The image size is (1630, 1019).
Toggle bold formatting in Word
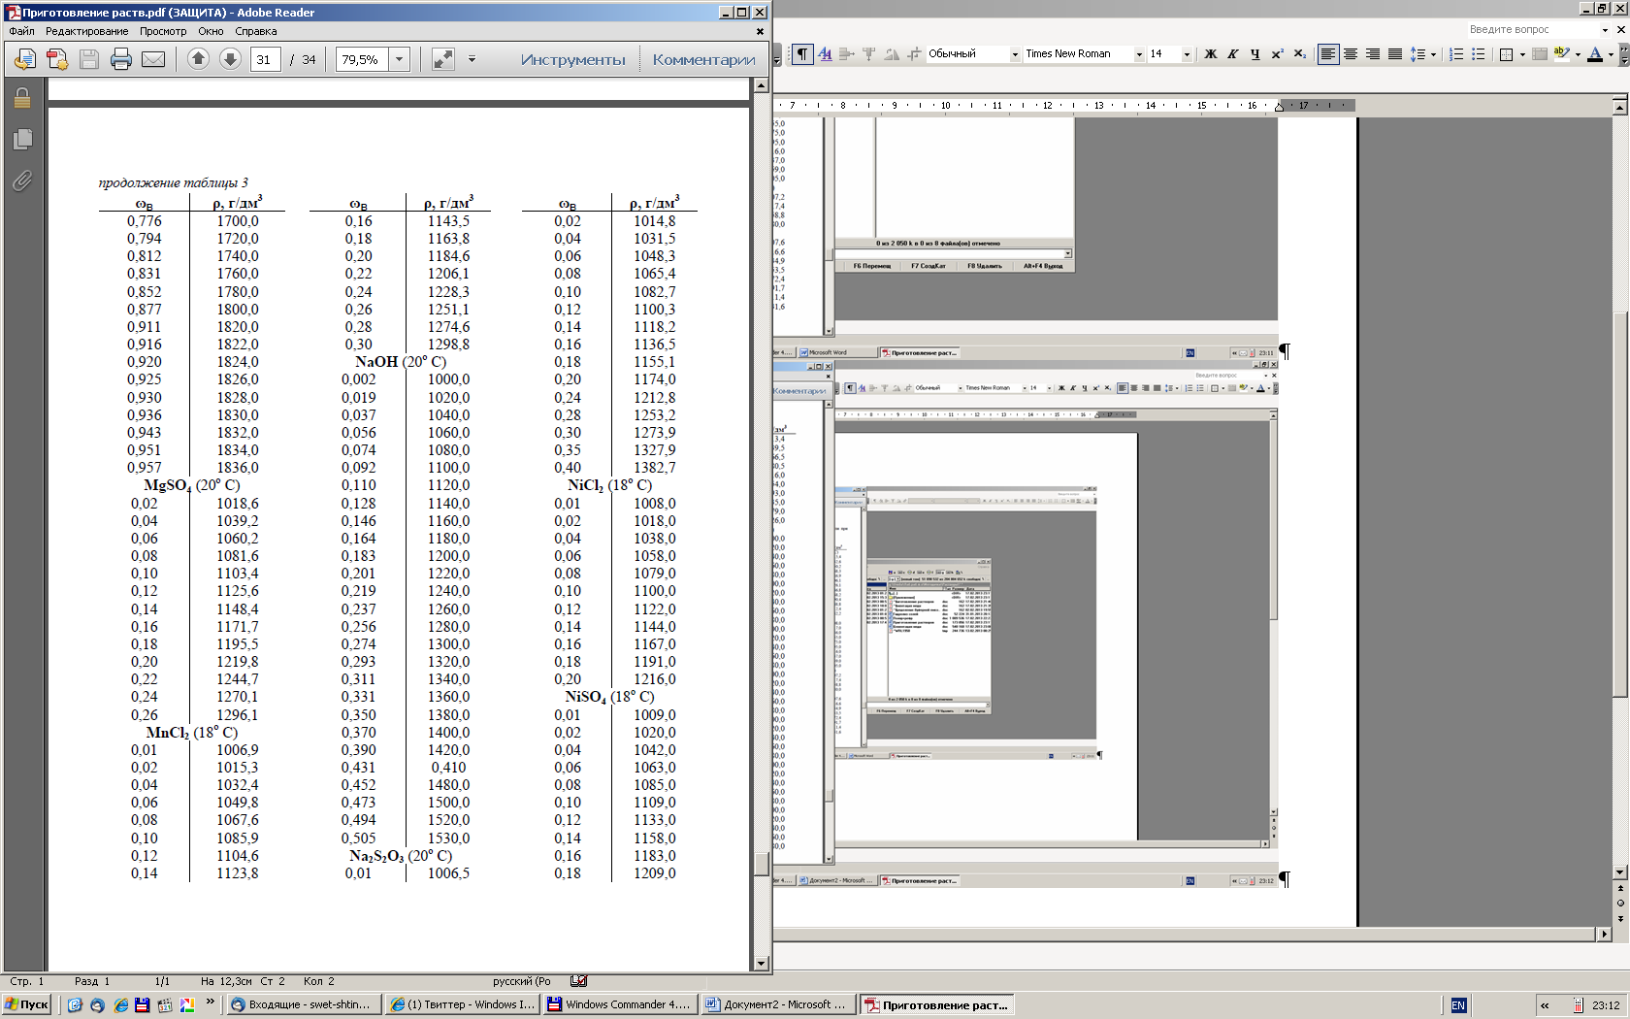coord(1210,54)
